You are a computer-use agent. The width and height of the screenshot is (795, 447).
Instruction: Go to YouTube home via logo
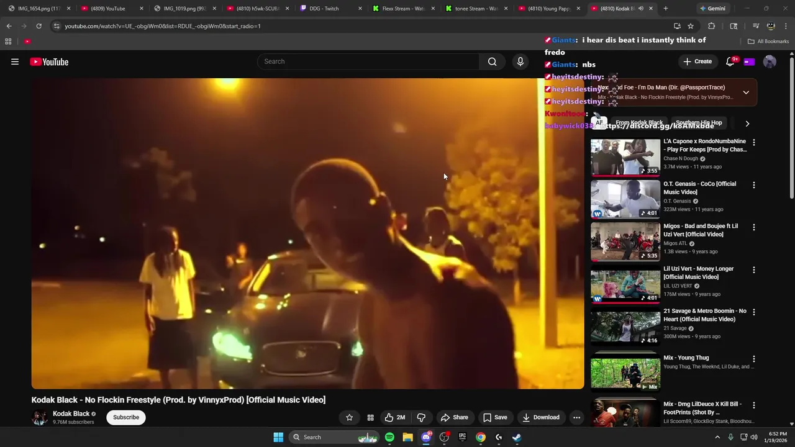(x=49, y=61)
